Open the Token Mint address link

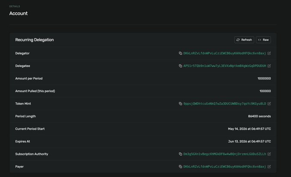point(225,104)
